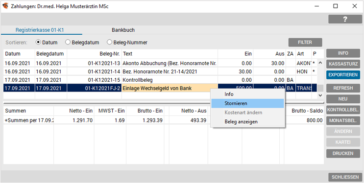This screenshot has height=183, width=364.
Task: Click the Ein column header
Action: pos(236,54)
